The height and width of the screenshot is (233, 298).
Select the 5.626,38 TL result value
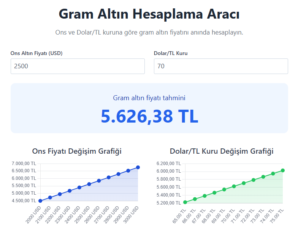coord(149,116)
